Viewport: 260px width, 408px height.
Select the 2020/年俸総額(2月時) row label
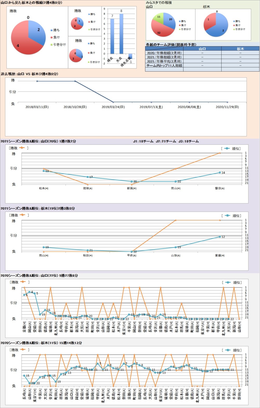tap(164, 53)
